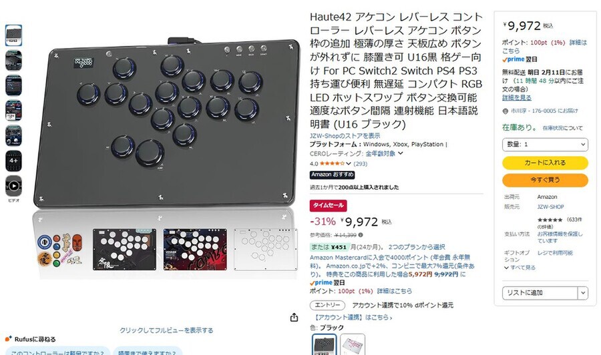This screenshot has width=601, height=355.
Task: Click the Rufus sparkle icon
Action: click(x=9, y=338)
